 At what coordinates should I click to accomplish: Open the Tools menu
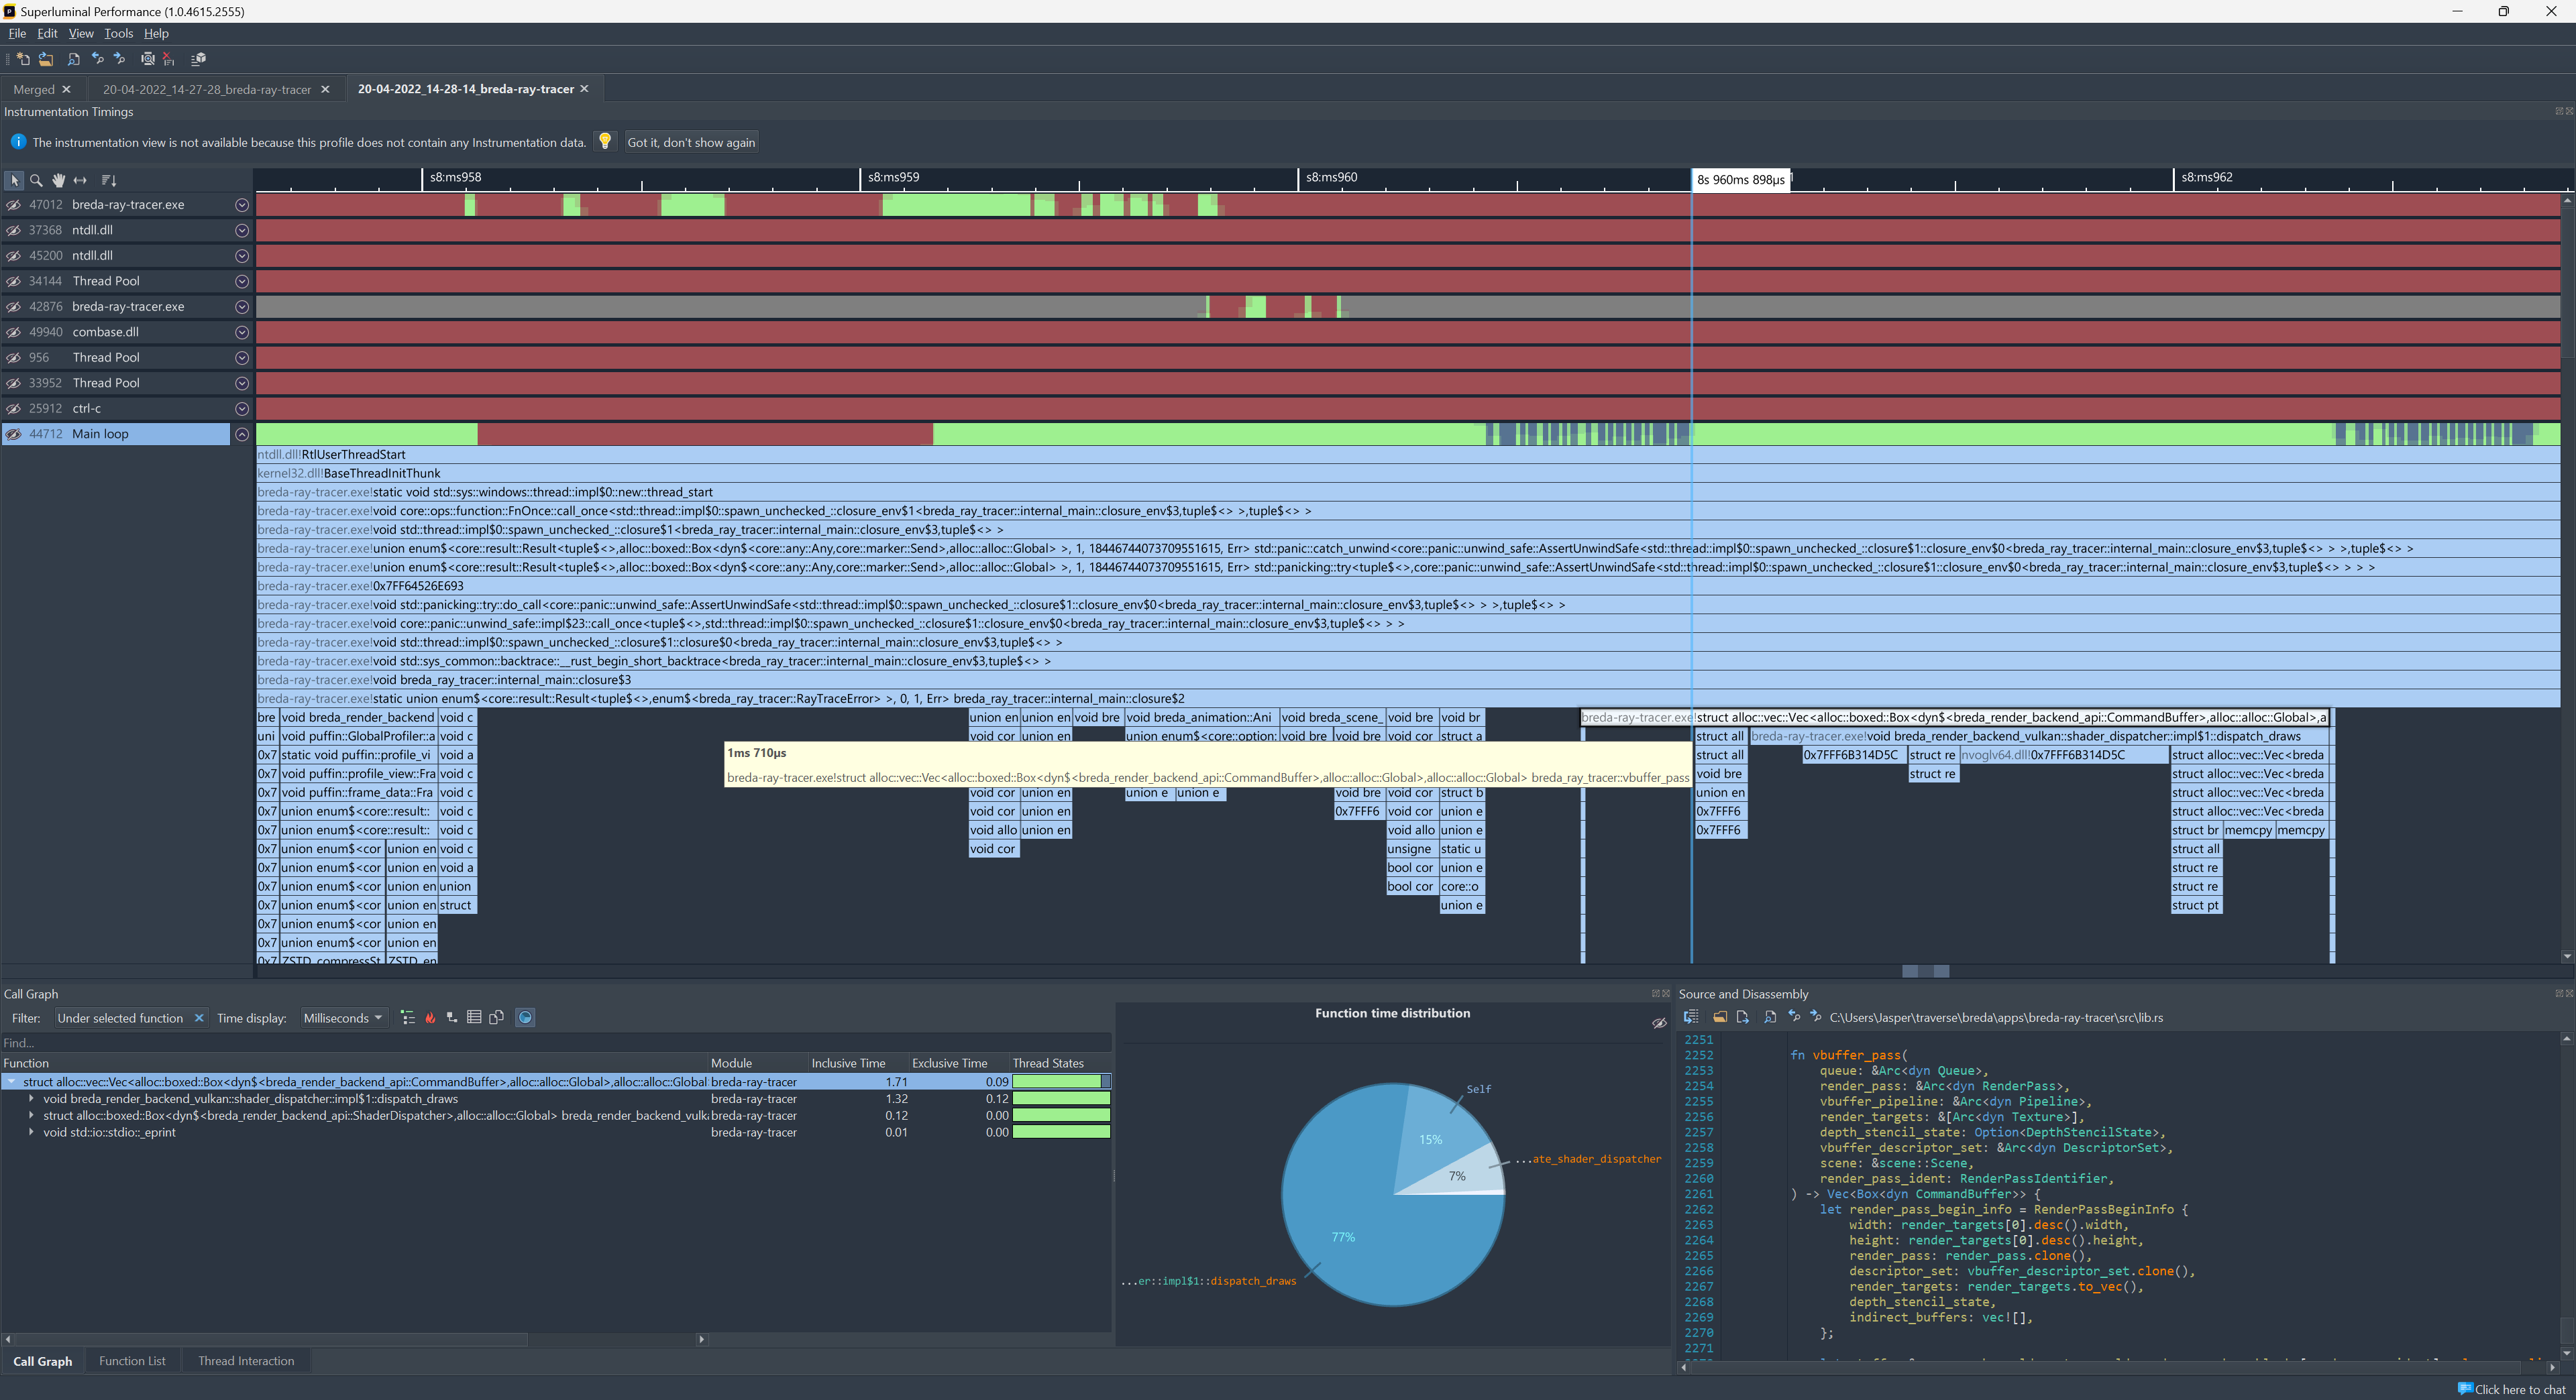pos(118,33)
